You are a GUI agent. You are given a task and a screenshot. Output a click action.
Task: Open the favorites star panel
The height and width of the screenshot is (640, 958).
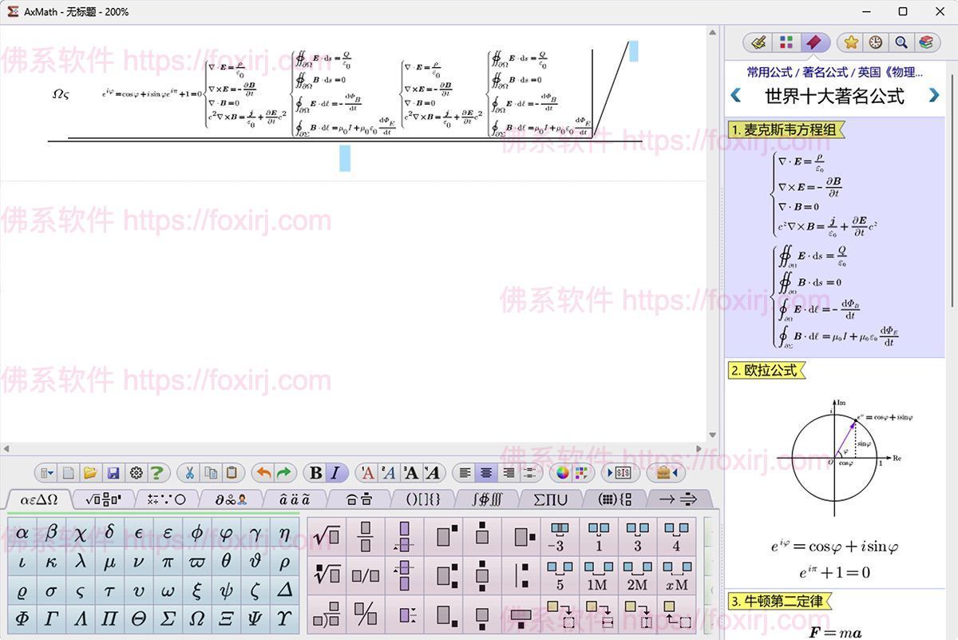click(851, 42)
